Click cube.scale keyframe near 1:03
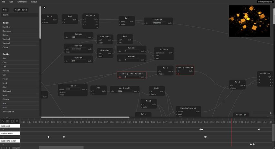 [x=259, y=129]
